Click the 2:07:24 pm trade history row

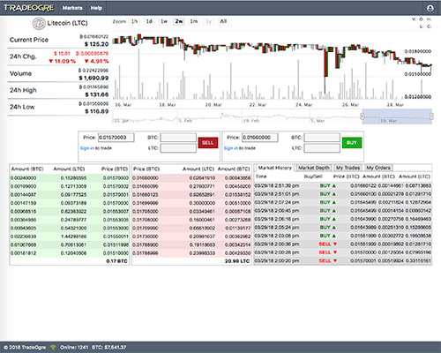(x=343, y=202)
